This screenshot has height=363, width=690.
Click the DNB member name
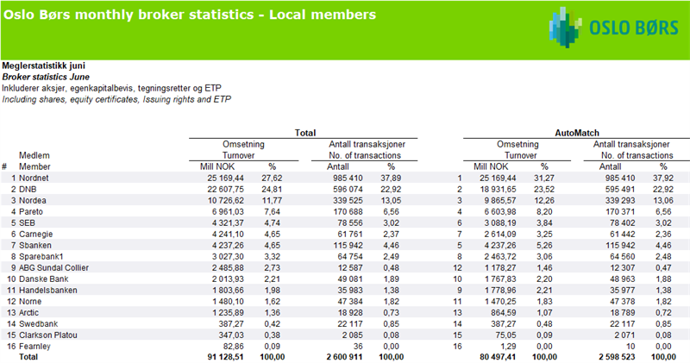coord(28,188)
